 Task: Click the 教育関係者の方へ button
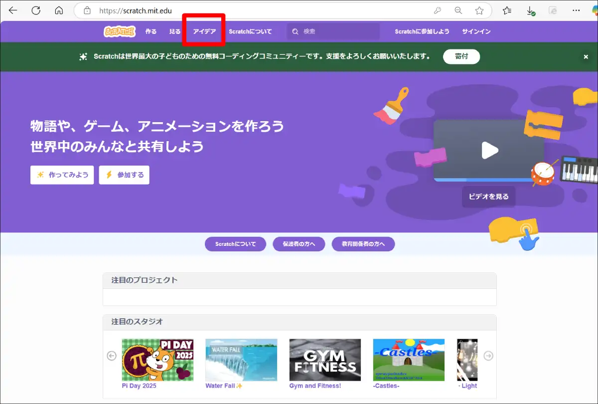click(x=363, y=244)
